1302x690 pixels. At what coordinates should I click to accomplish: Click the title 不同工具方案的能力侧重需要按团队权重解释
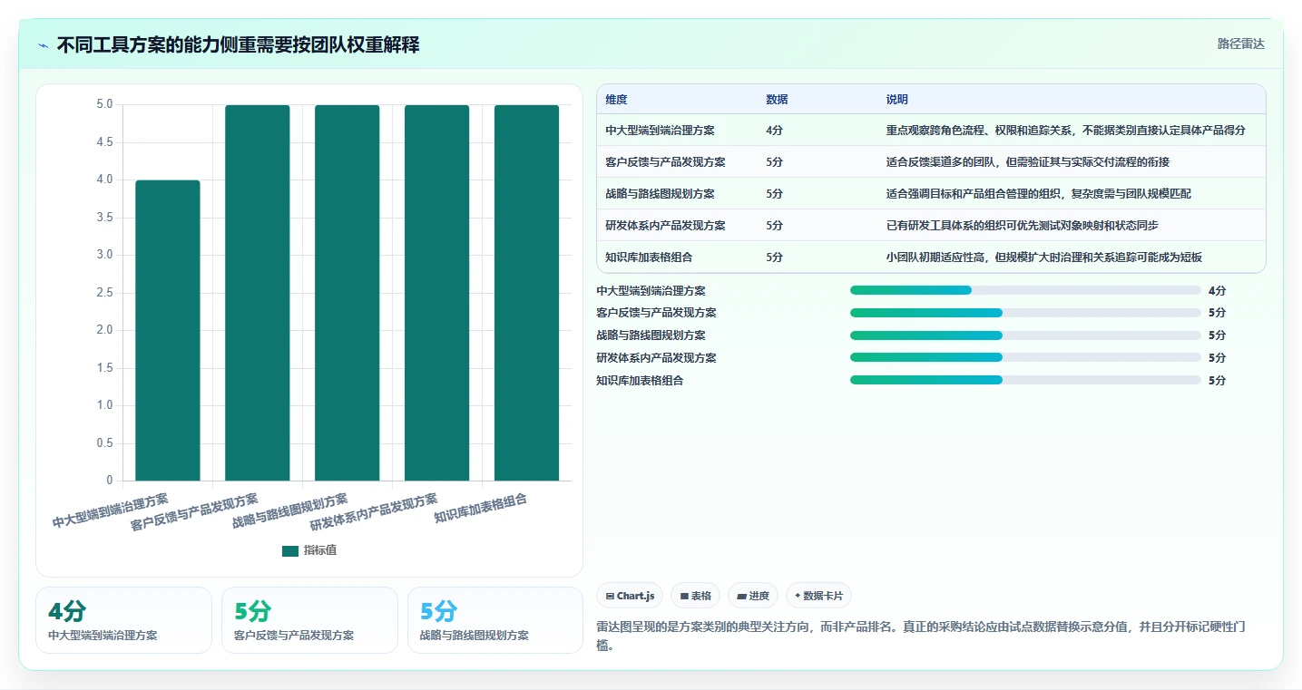click(238, 45)
